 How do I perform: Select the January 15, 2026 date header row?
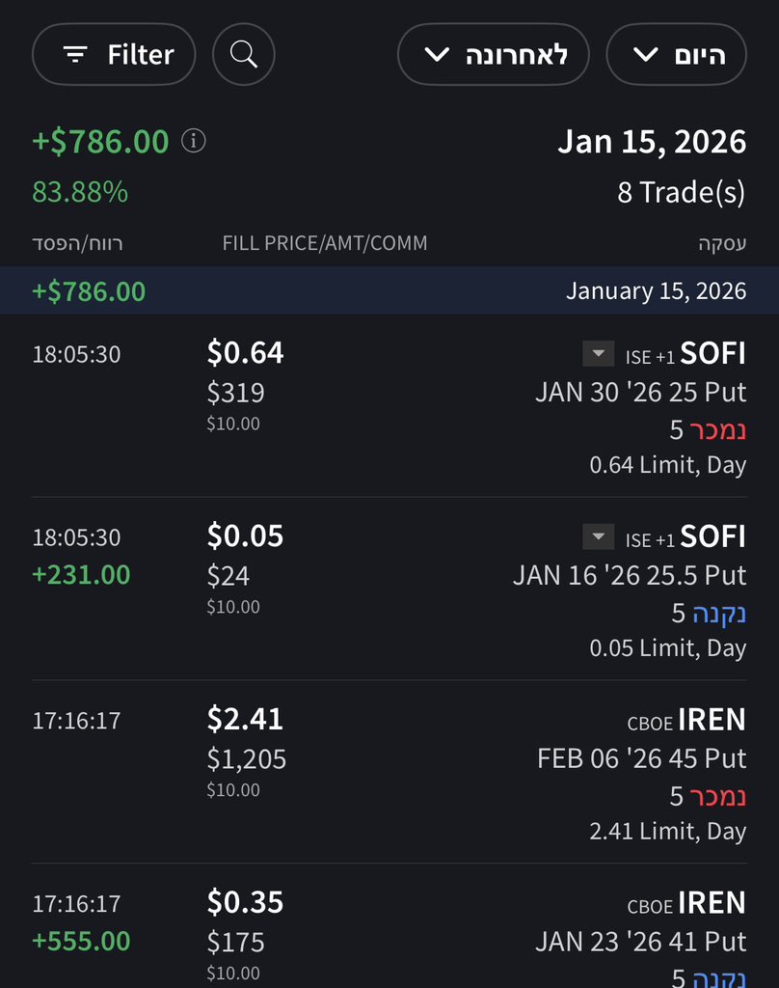(x=389, y=290)
